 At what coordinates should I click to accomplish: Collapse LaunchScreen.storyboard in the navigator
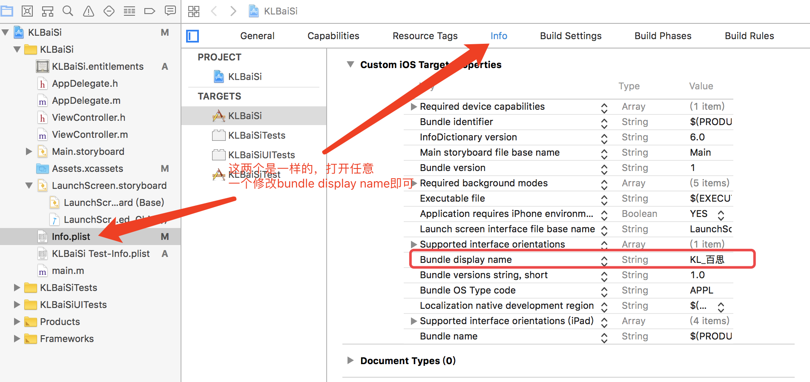[x=29, y=185]
